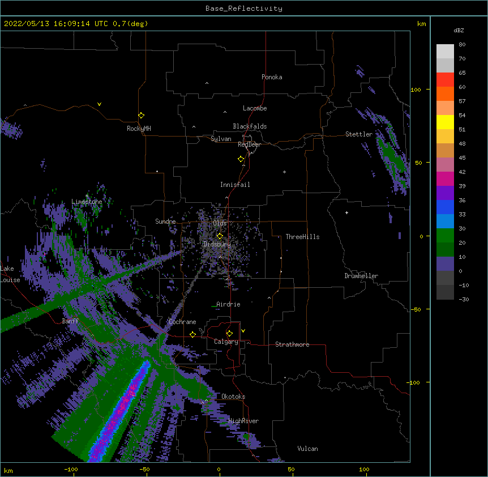
Task: Click the purple-blue 0-10 dBZ legend swatch
Action: (x=445, y=264)
